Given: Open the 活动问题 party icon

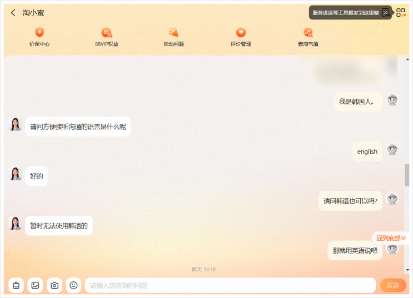Looking at the screenshot, I should click(x=173, y=32).
